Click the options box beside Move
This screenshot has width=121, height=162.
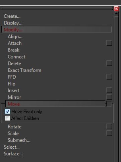[109, 104]
